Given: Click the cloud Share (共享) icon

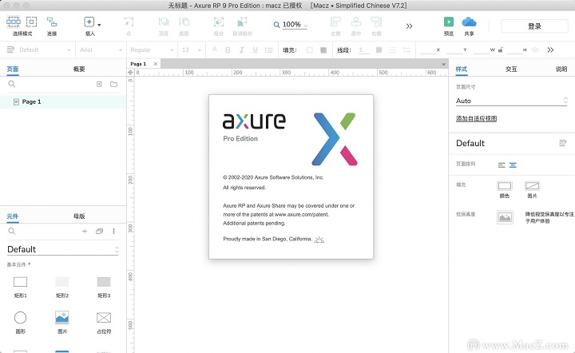Looking at the screenshot, I should pos(469,22).
